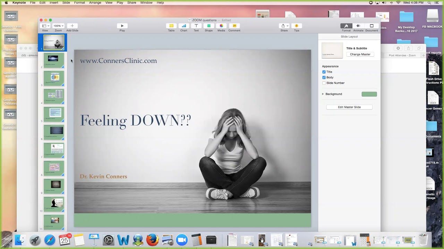Insert a Table from the toolbar
Screen dimensions: 444x249
tap(171, 26)
